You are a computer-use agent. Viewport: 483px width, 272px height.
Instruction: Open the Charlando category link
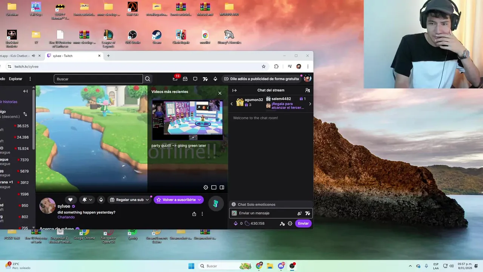66,217
